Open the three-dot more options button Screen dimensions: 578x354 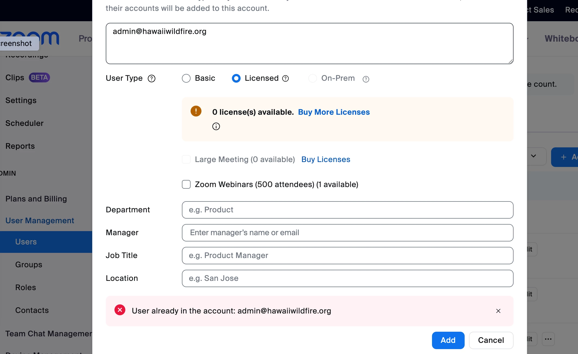[x=548, y=339]
